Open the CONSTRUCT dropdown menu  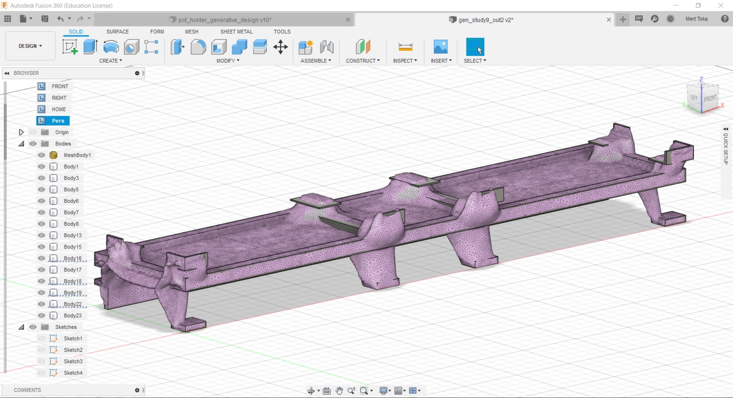tap(363, 61)
